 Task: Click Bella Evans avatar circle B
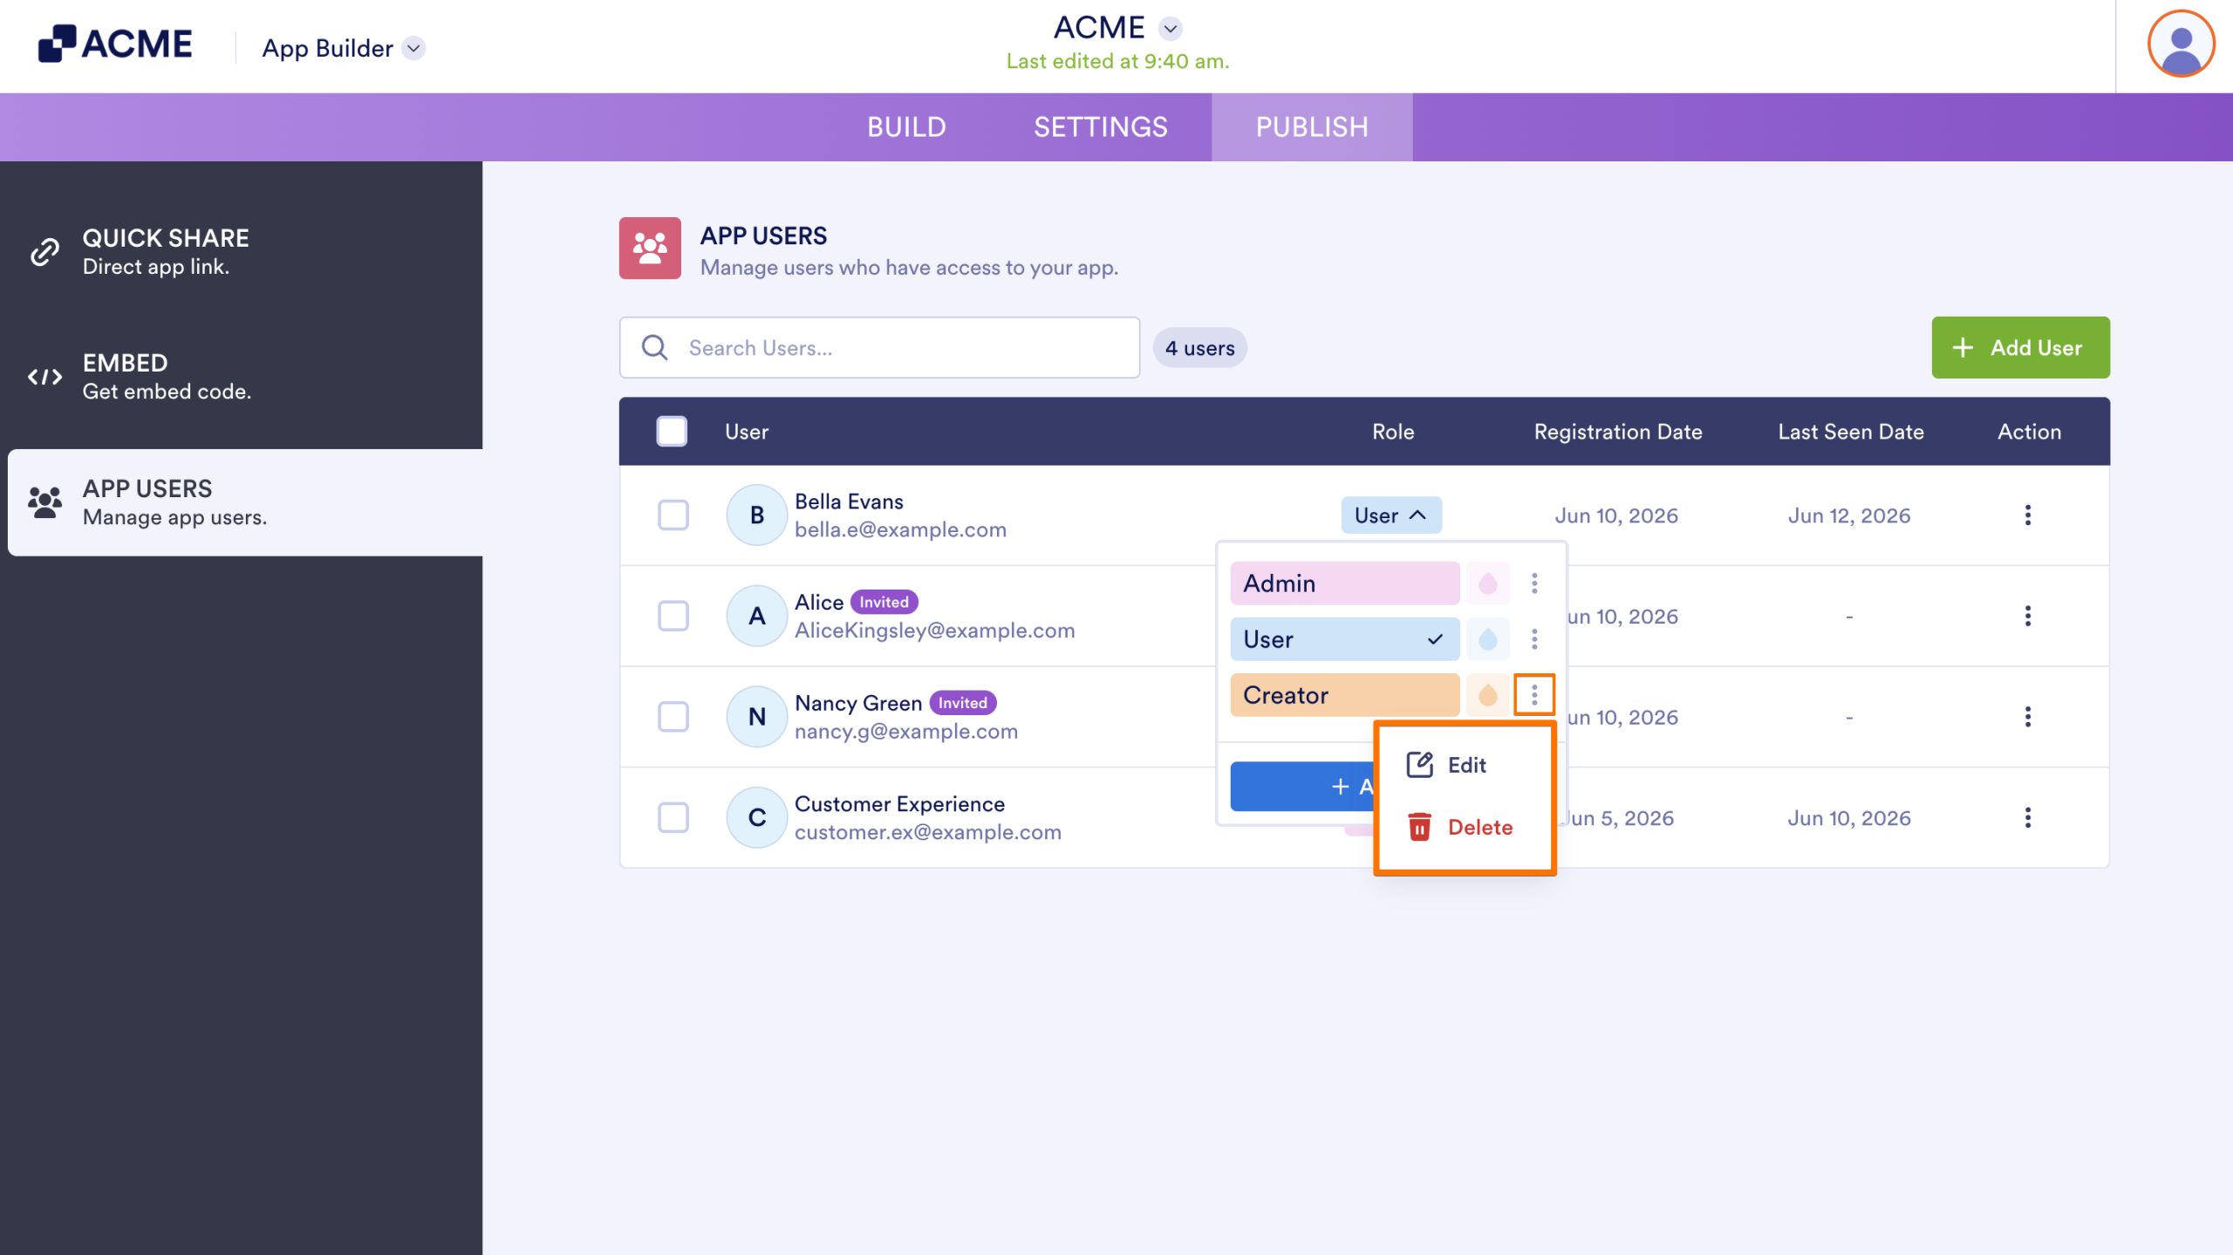[x=757, y=515]
